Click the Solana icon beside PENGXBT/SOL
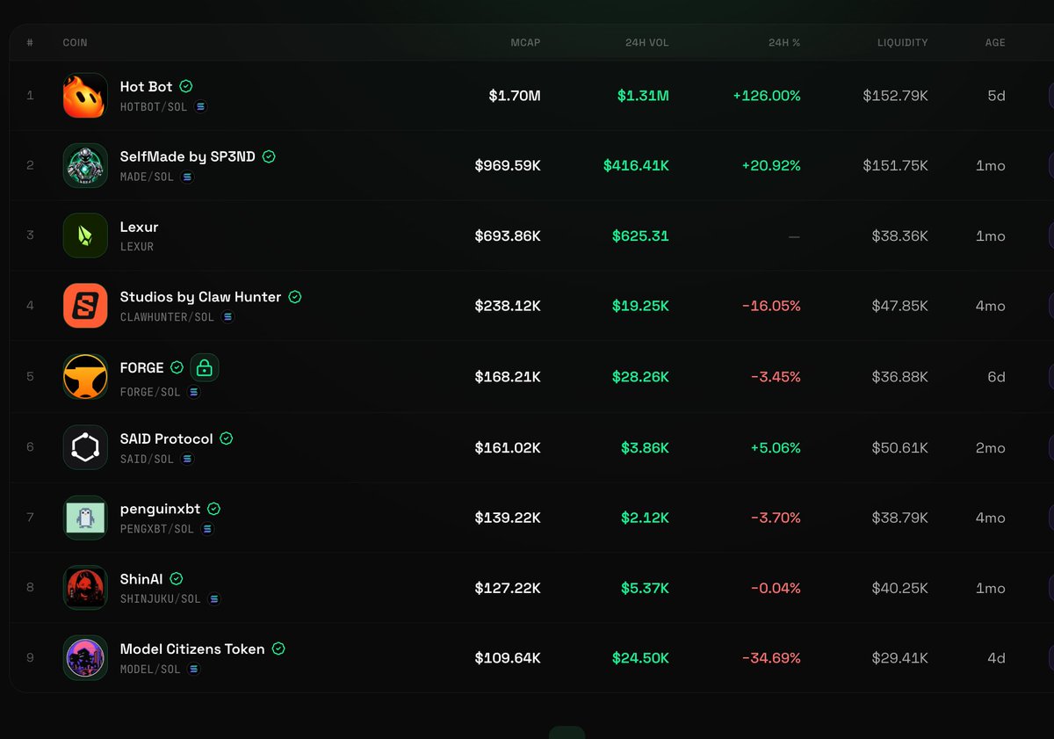This screenshot has height=739, width=1054. [207, 529]
